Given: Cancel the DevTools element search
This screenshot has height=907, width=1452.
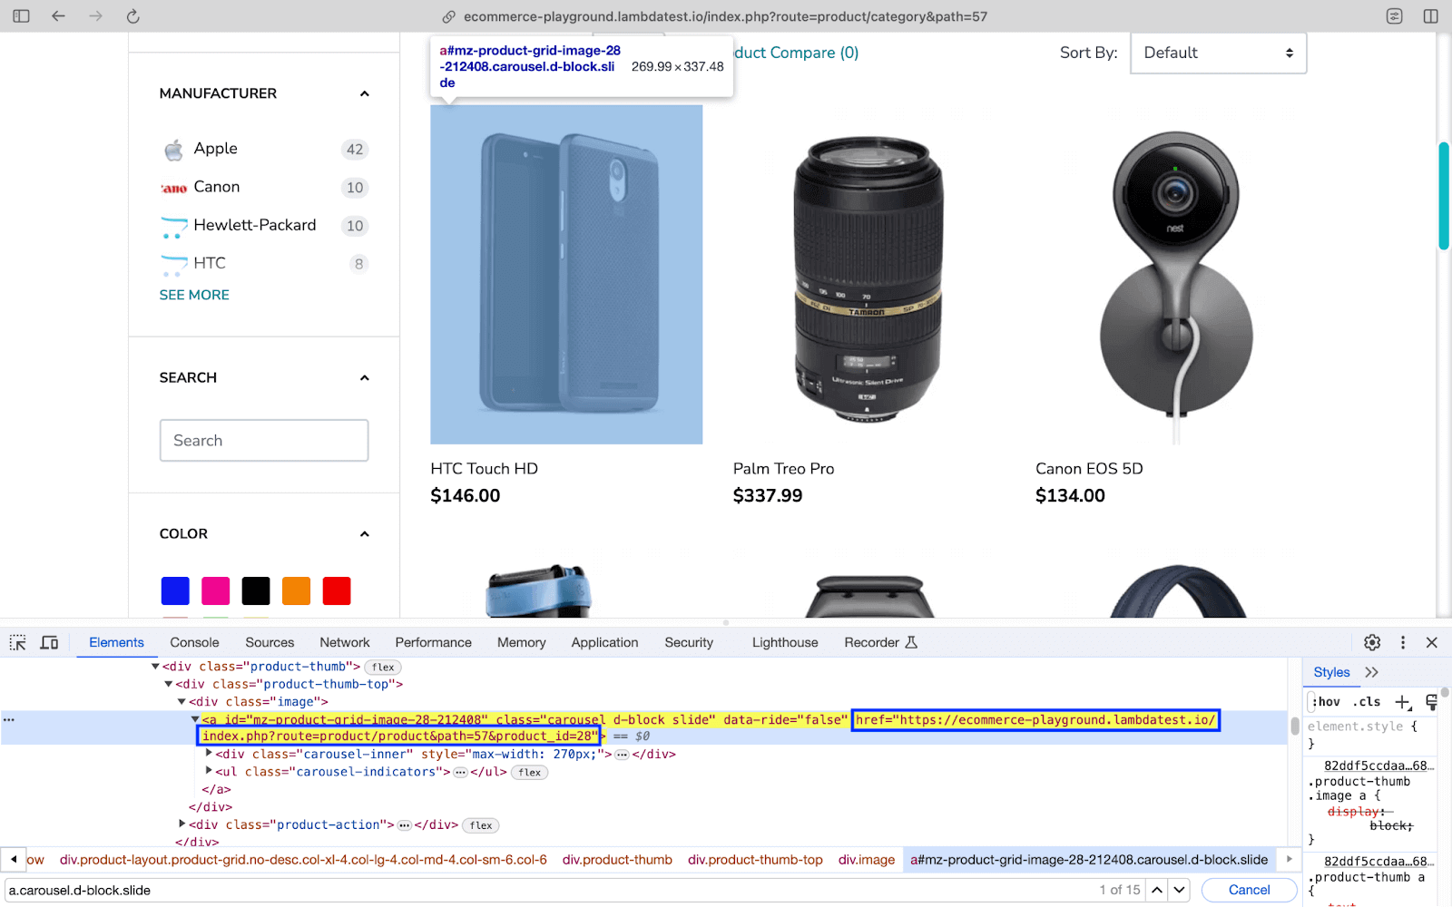Looking at the screenshot, I should pyautogui.click(x=1249, y=890).
